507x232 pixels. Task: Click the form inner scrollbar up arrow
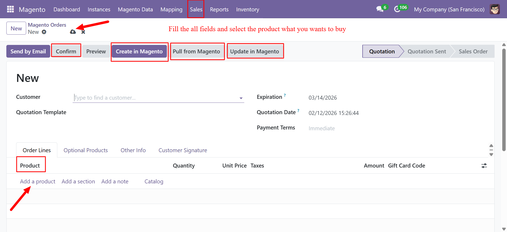(491, 146)
